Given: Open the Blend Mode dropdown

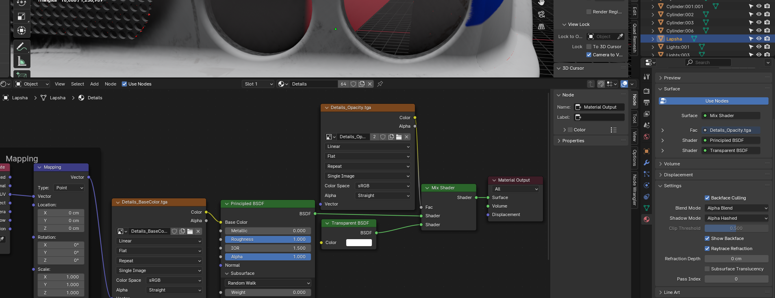Looking at the screenshot, I should (736, 208).
